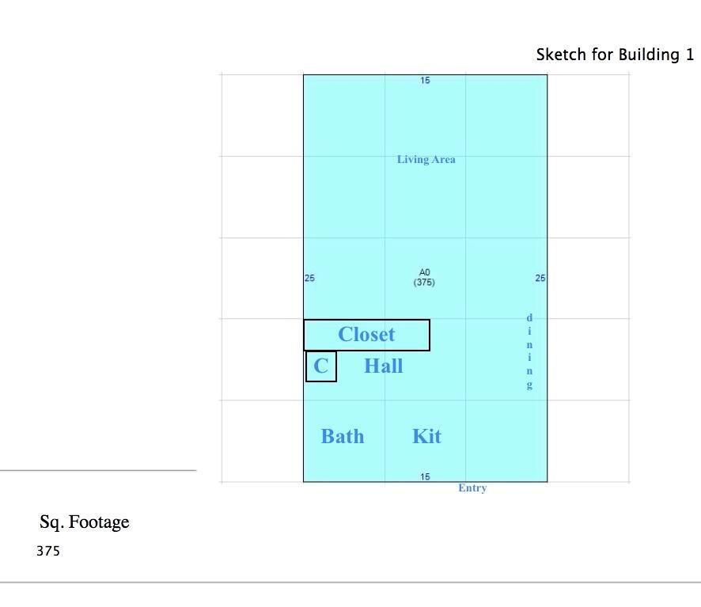This screenshot has width=701, height=607.
Task: Click the right 25 dimension label
Action: coord(540,279)
